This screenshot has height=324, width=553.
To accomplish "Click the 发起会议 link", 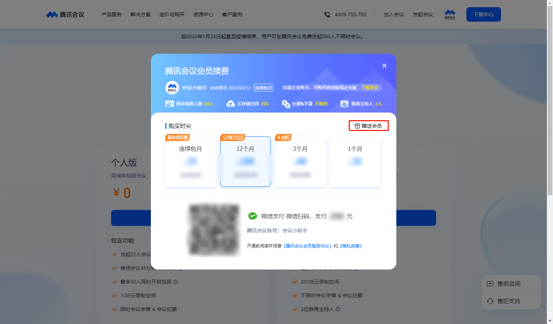I will click(x=423, y=14).
